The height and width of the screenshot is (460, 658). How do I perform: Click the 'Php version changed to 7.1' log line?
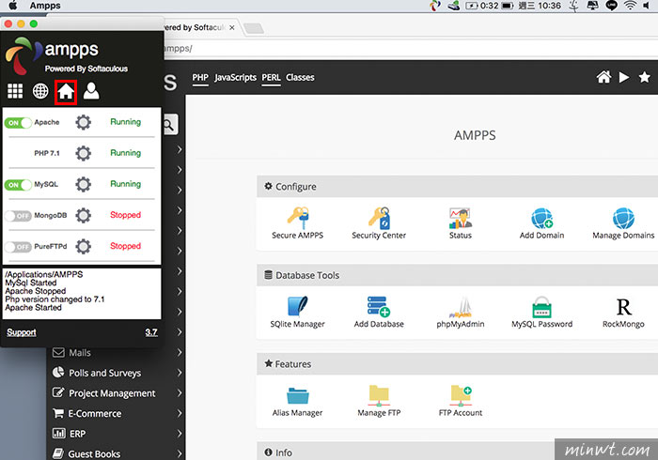point(55,299)
